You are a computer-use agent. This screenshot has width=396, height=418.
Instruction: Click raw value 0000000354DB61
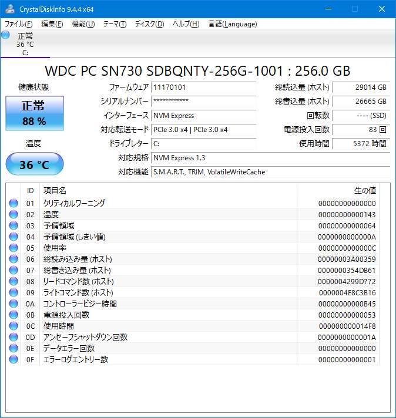point(347,270)
